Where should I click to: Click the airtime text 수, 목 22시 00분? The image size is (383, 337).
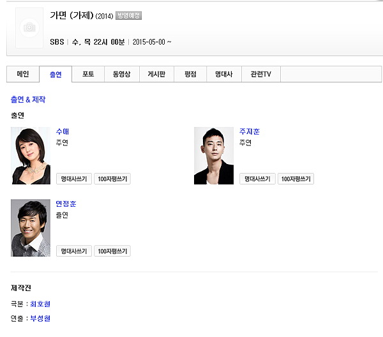[x=98, y=42]
